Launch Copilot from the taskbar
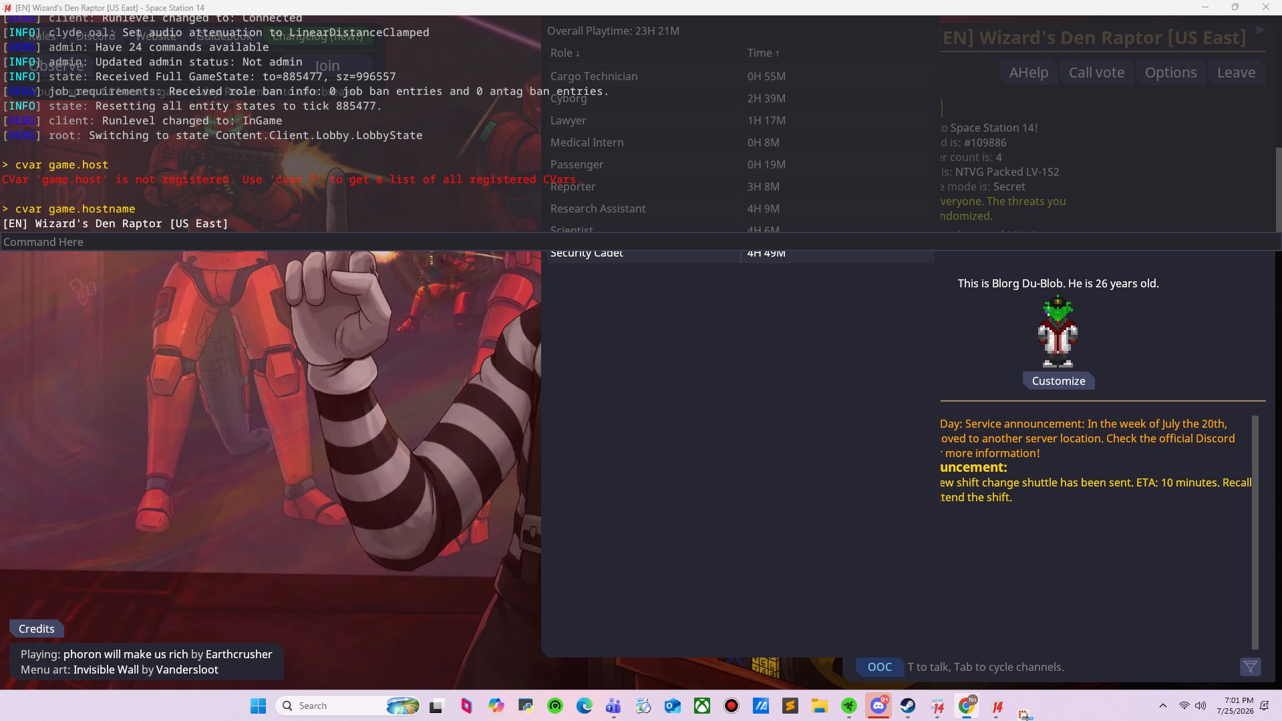This screenshot has width=1282, height=721. [496, 706]
